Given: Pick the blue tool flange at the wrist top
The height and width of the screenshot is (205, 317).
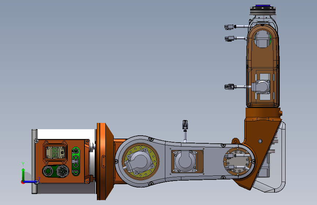Looking at the screenshot, I should [x=263, y=5].
